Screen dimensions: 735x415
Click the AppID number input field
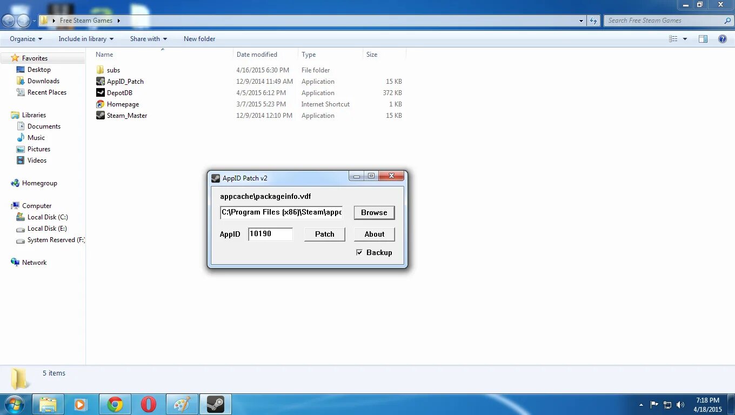point(270,234)
